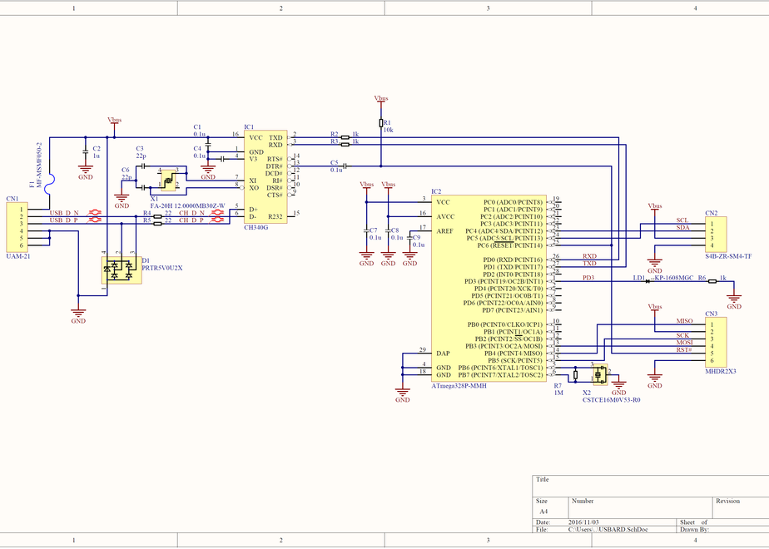Screen dimensions: 769x549
Task: Select the X2 ceramic resonator symbol
Action: (600, 374)
